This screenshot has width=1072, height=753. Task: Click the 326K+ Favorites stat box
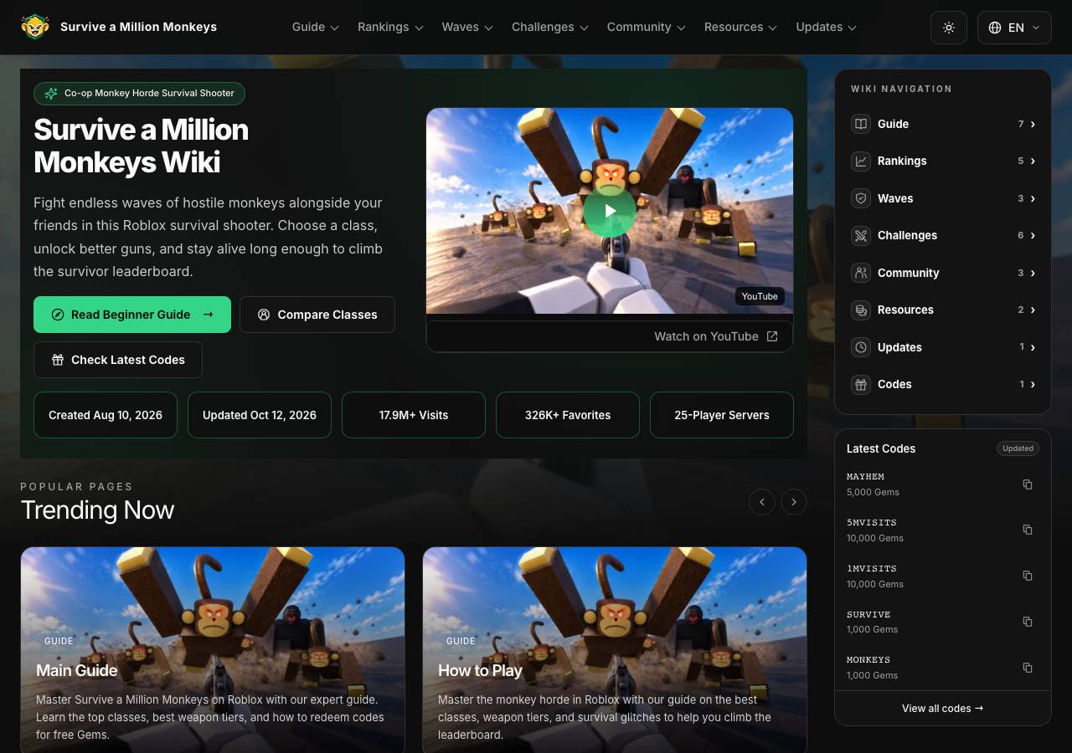[568, 415]
